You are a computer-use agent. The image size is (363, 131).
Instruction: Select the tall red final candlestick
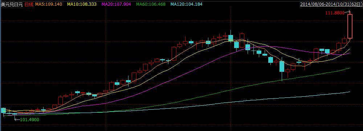click(x=350, y=26)
